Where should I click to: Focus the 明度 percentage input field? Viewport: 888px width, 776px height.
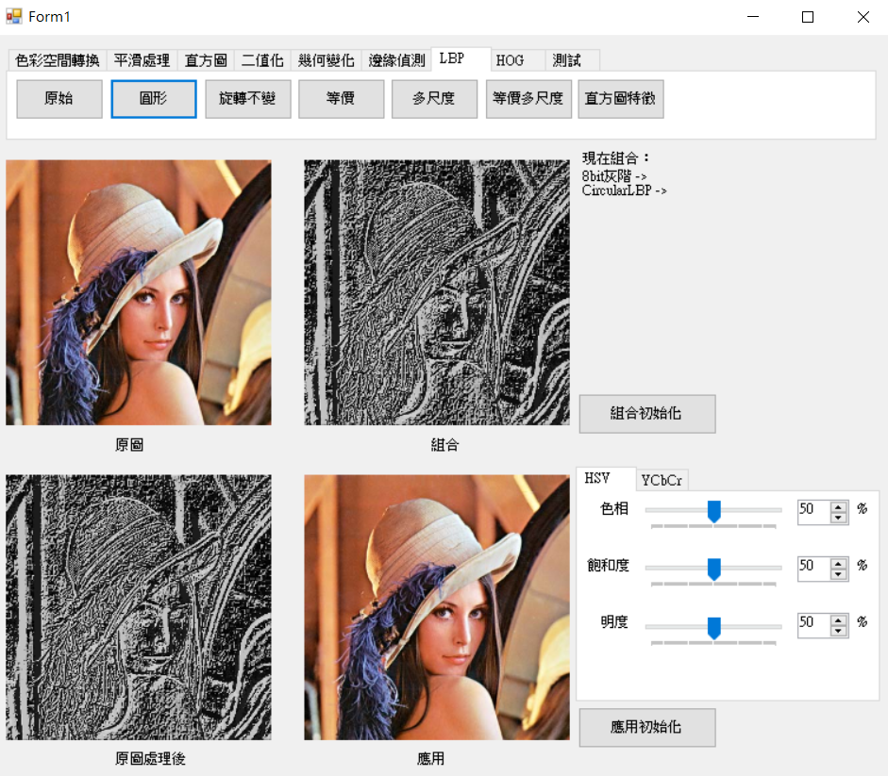814,625
